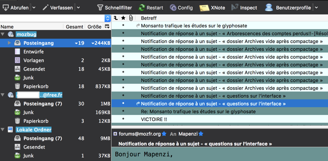Open the @free.fr Papierkorb with 12KB

pyautogui.click(x=56, y=121)
